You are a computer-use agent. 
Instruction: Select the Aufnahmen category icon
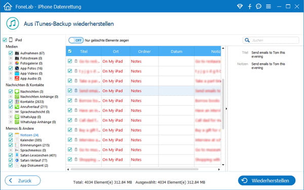tap(17, 53)
